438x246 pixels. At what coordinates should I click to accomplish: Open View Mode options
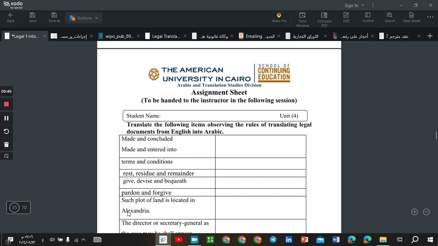(411, 18)
